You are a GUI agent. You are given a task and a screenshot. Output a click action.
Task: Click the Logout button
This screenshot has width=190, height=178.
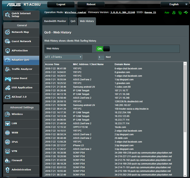pos(61,4)
